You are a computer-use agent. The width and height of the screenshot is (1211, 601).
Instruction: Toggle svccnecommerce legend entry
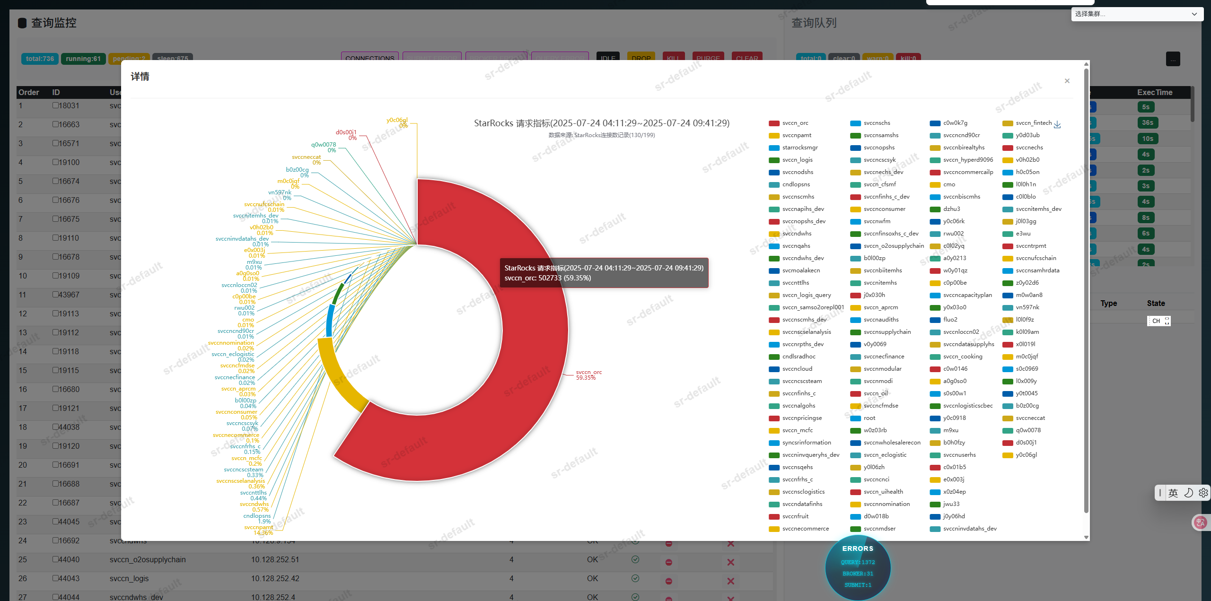[799, 529]
